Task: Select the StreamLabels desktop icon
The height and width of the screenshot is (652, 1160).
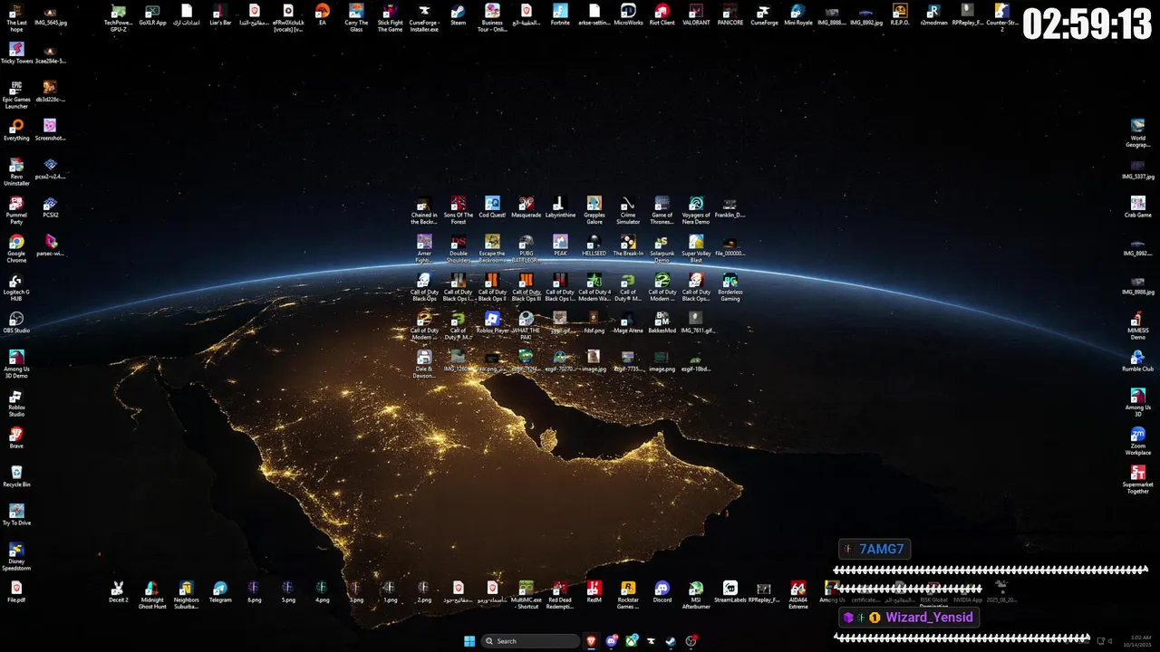Action: [730, 592]
